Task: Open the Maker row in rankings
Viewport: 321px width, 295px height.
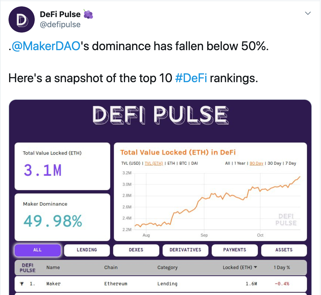Action: (53, 284)
